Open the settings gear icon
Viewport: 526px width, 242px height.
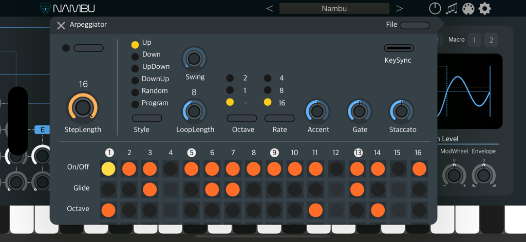point(484,8)
